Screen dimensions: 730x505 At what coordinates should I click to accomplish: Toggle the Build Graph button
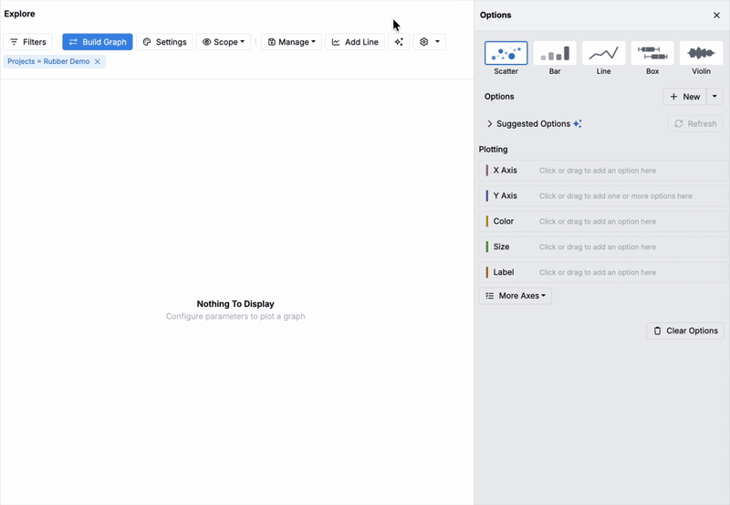click(98, 42)
